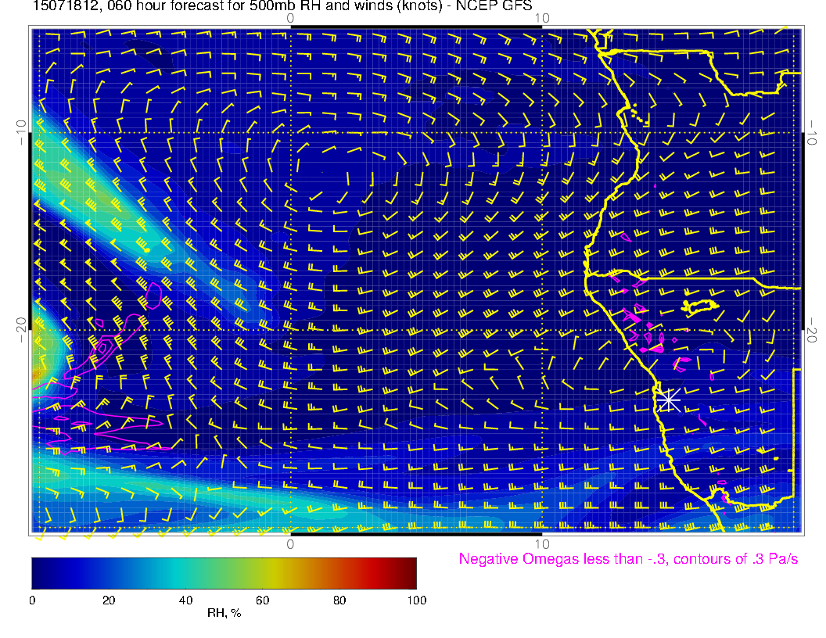
Task: Click the bottom-axis longitude label '10'
Action: [x=542, y=544]
